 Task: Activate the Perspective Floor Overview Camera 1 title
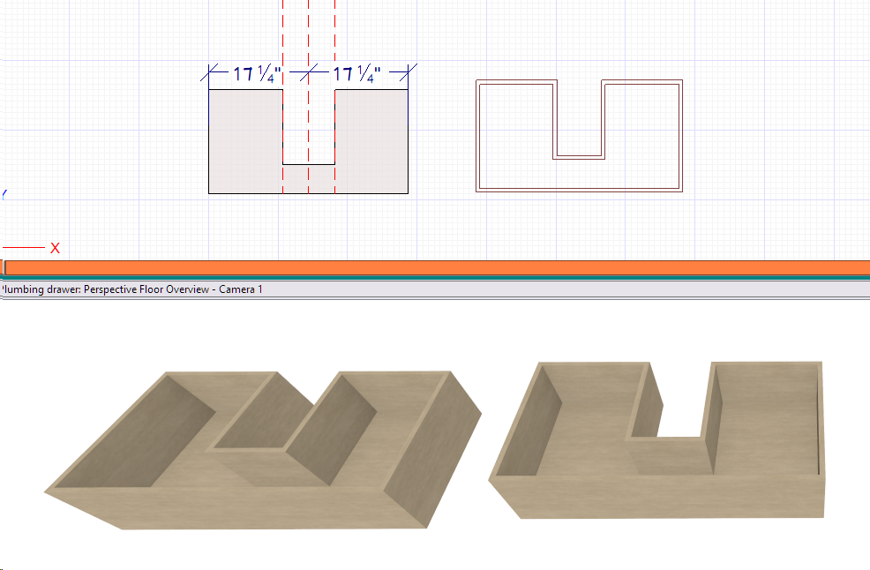coord(131,289)
